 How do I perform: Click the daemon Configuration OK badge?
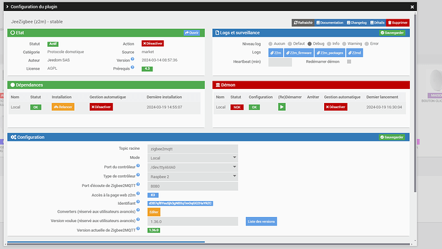coord(254,108)
